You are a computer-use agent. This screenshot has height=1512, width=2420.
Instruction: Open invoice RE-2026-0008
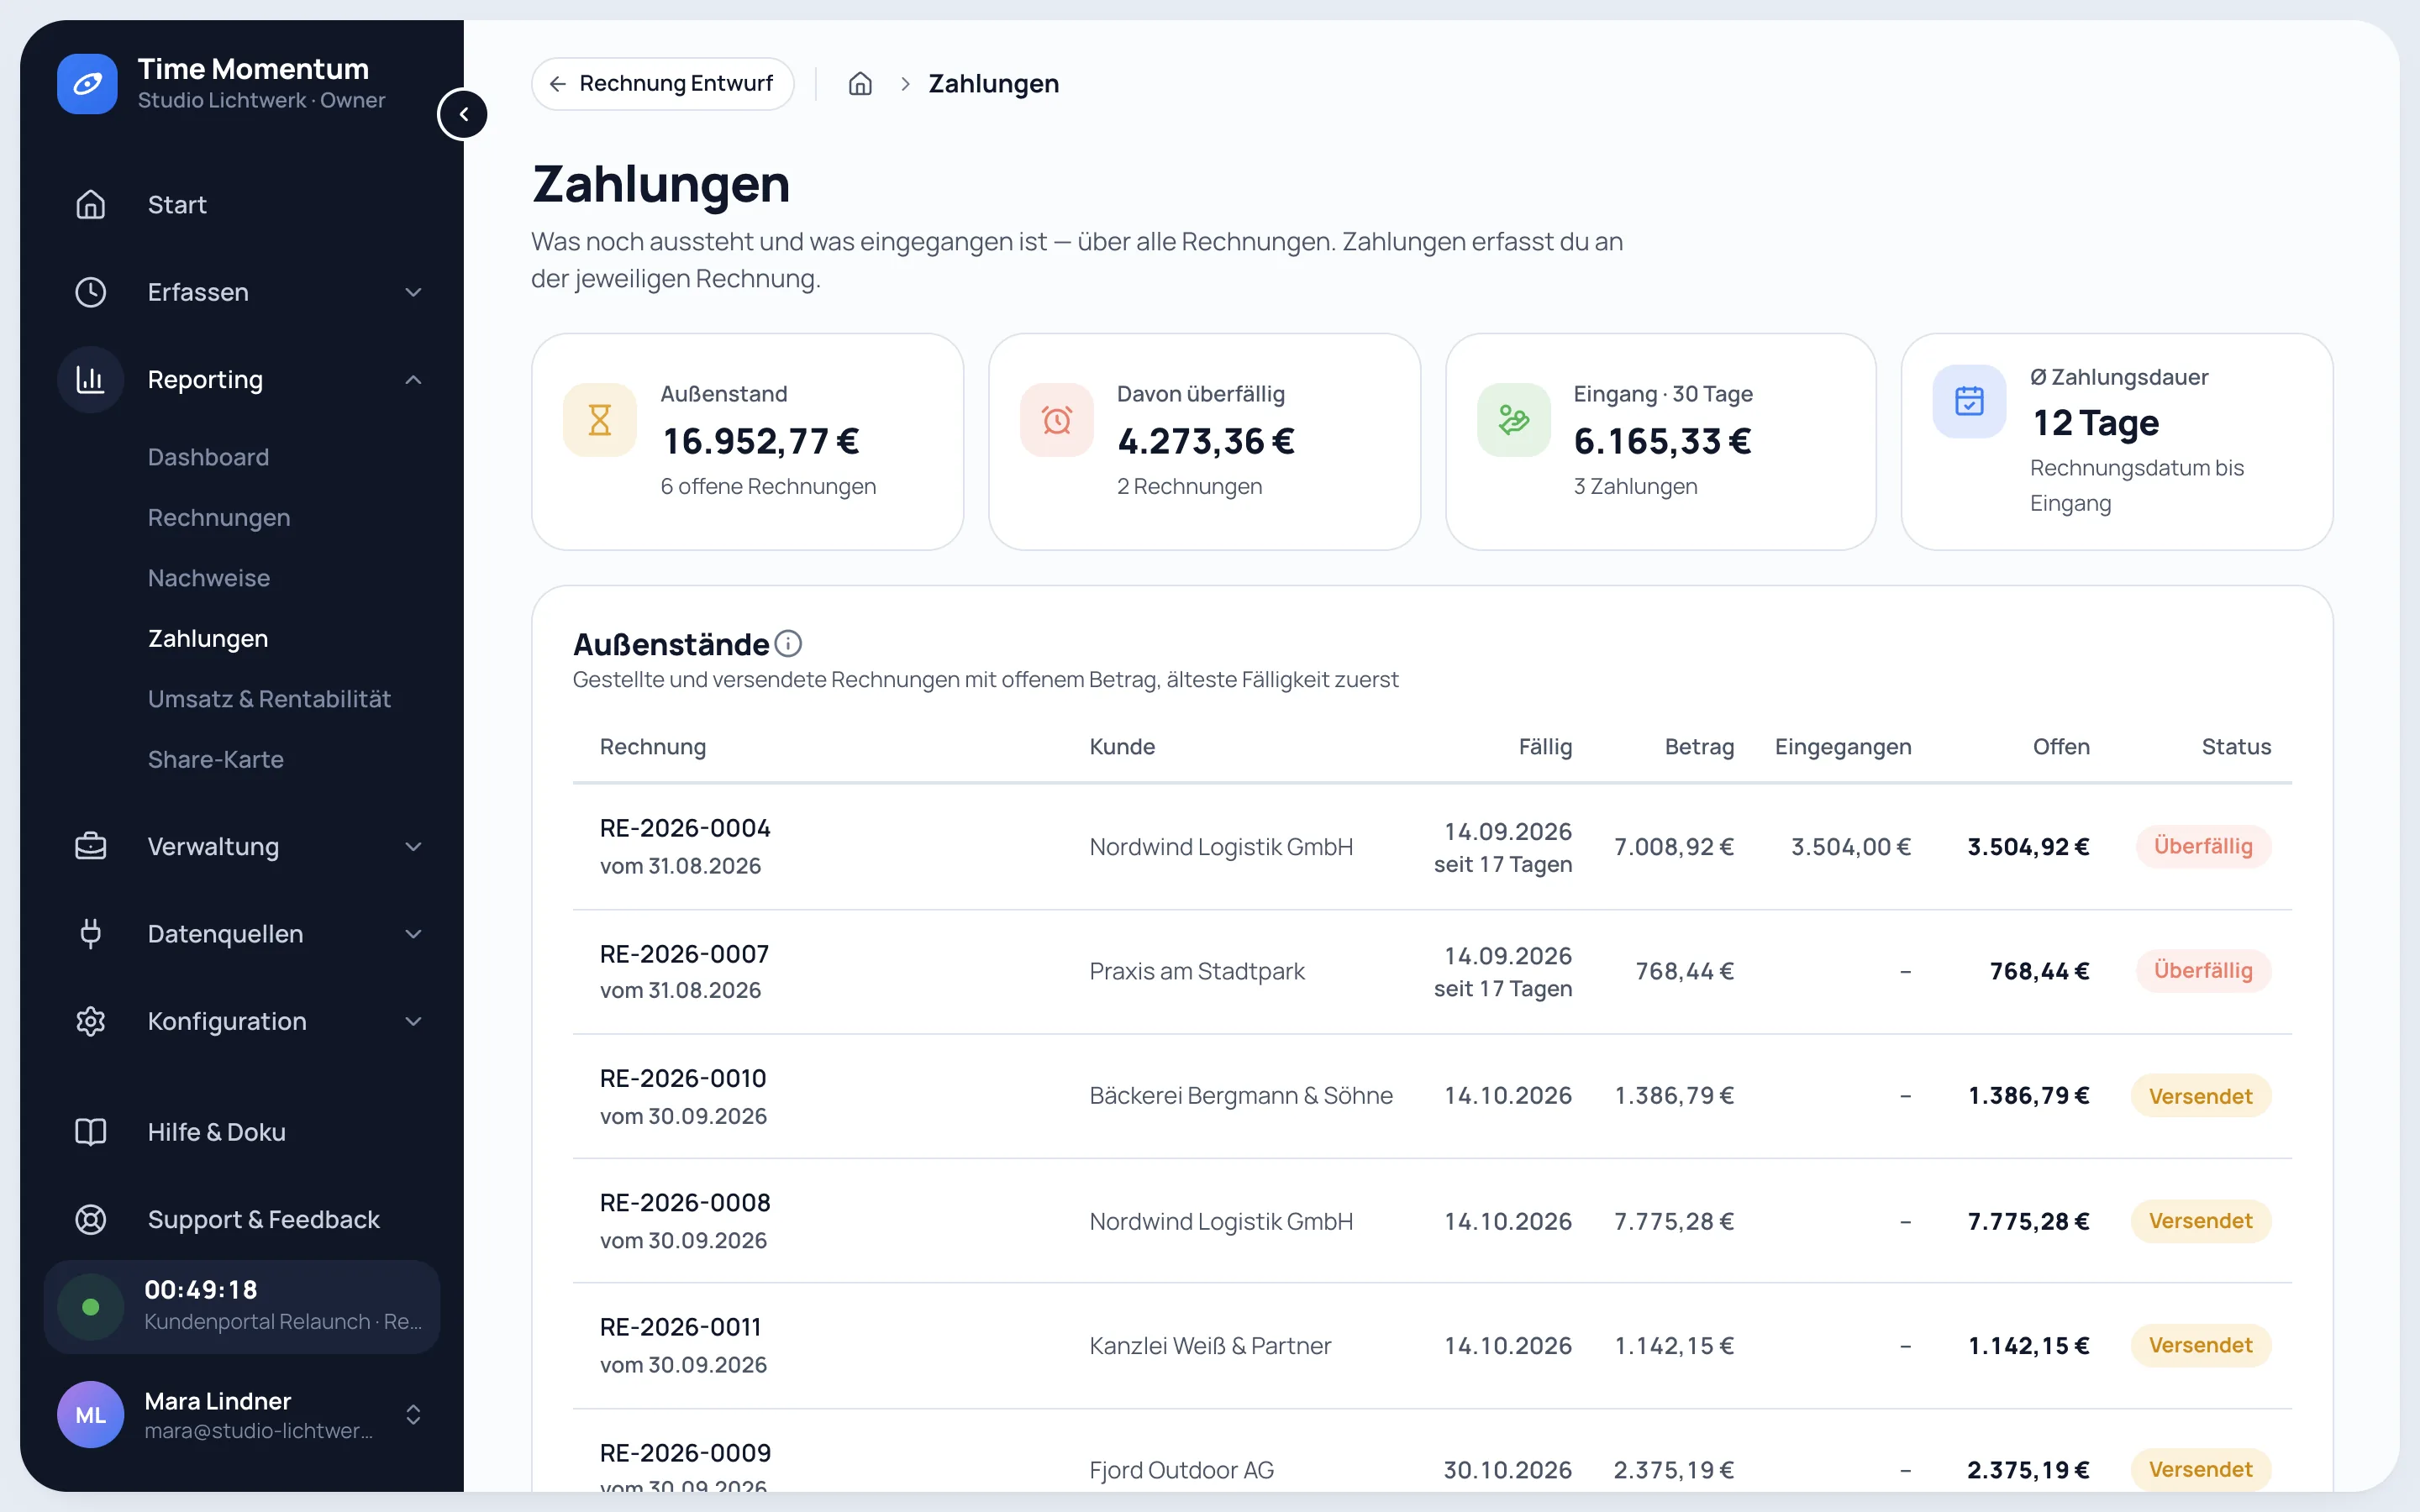pos(685,1202)
